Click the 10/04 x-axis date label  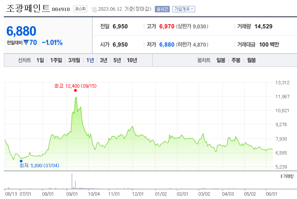(x=94, y=194)
